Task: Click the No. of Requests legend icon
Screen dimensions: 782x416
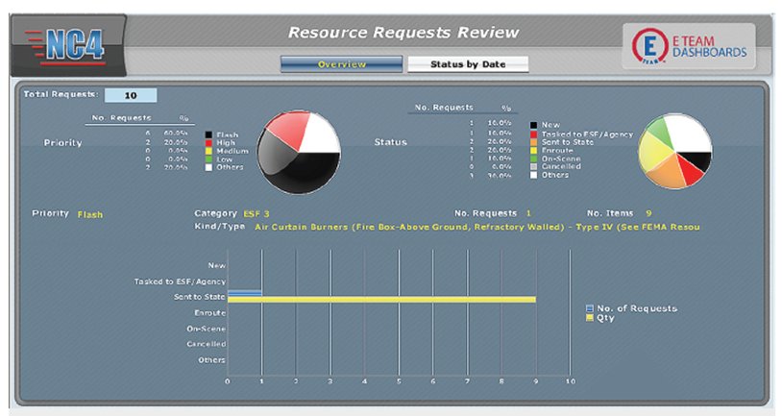Action: 590,308
